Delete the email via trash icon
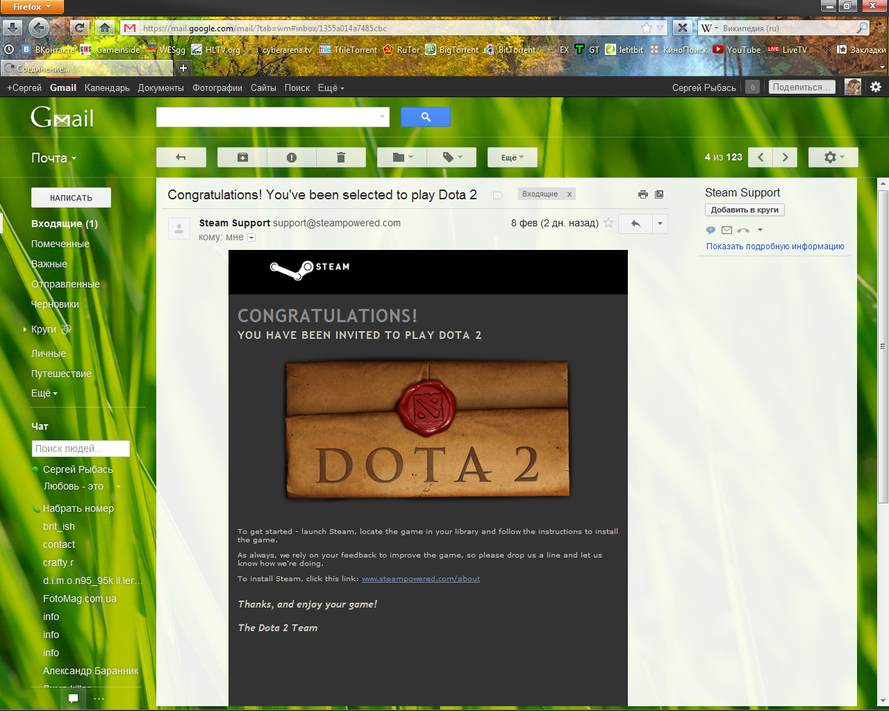 (x=341, y=158)
